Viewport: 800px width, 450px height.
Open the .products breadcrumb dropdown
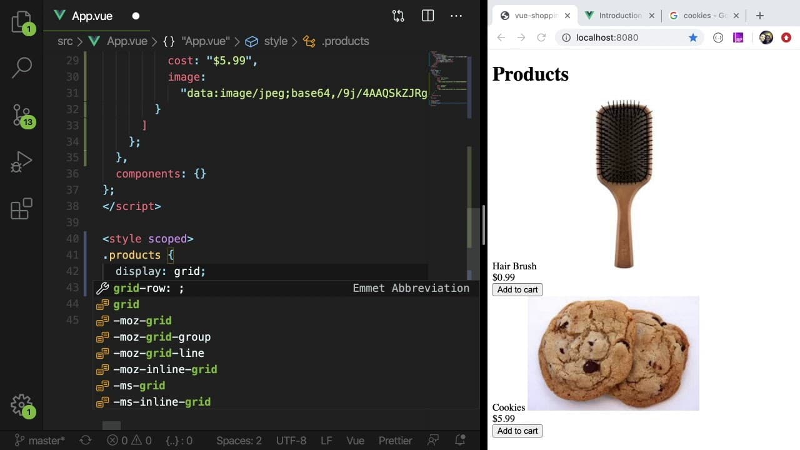[x=346, y=41]
